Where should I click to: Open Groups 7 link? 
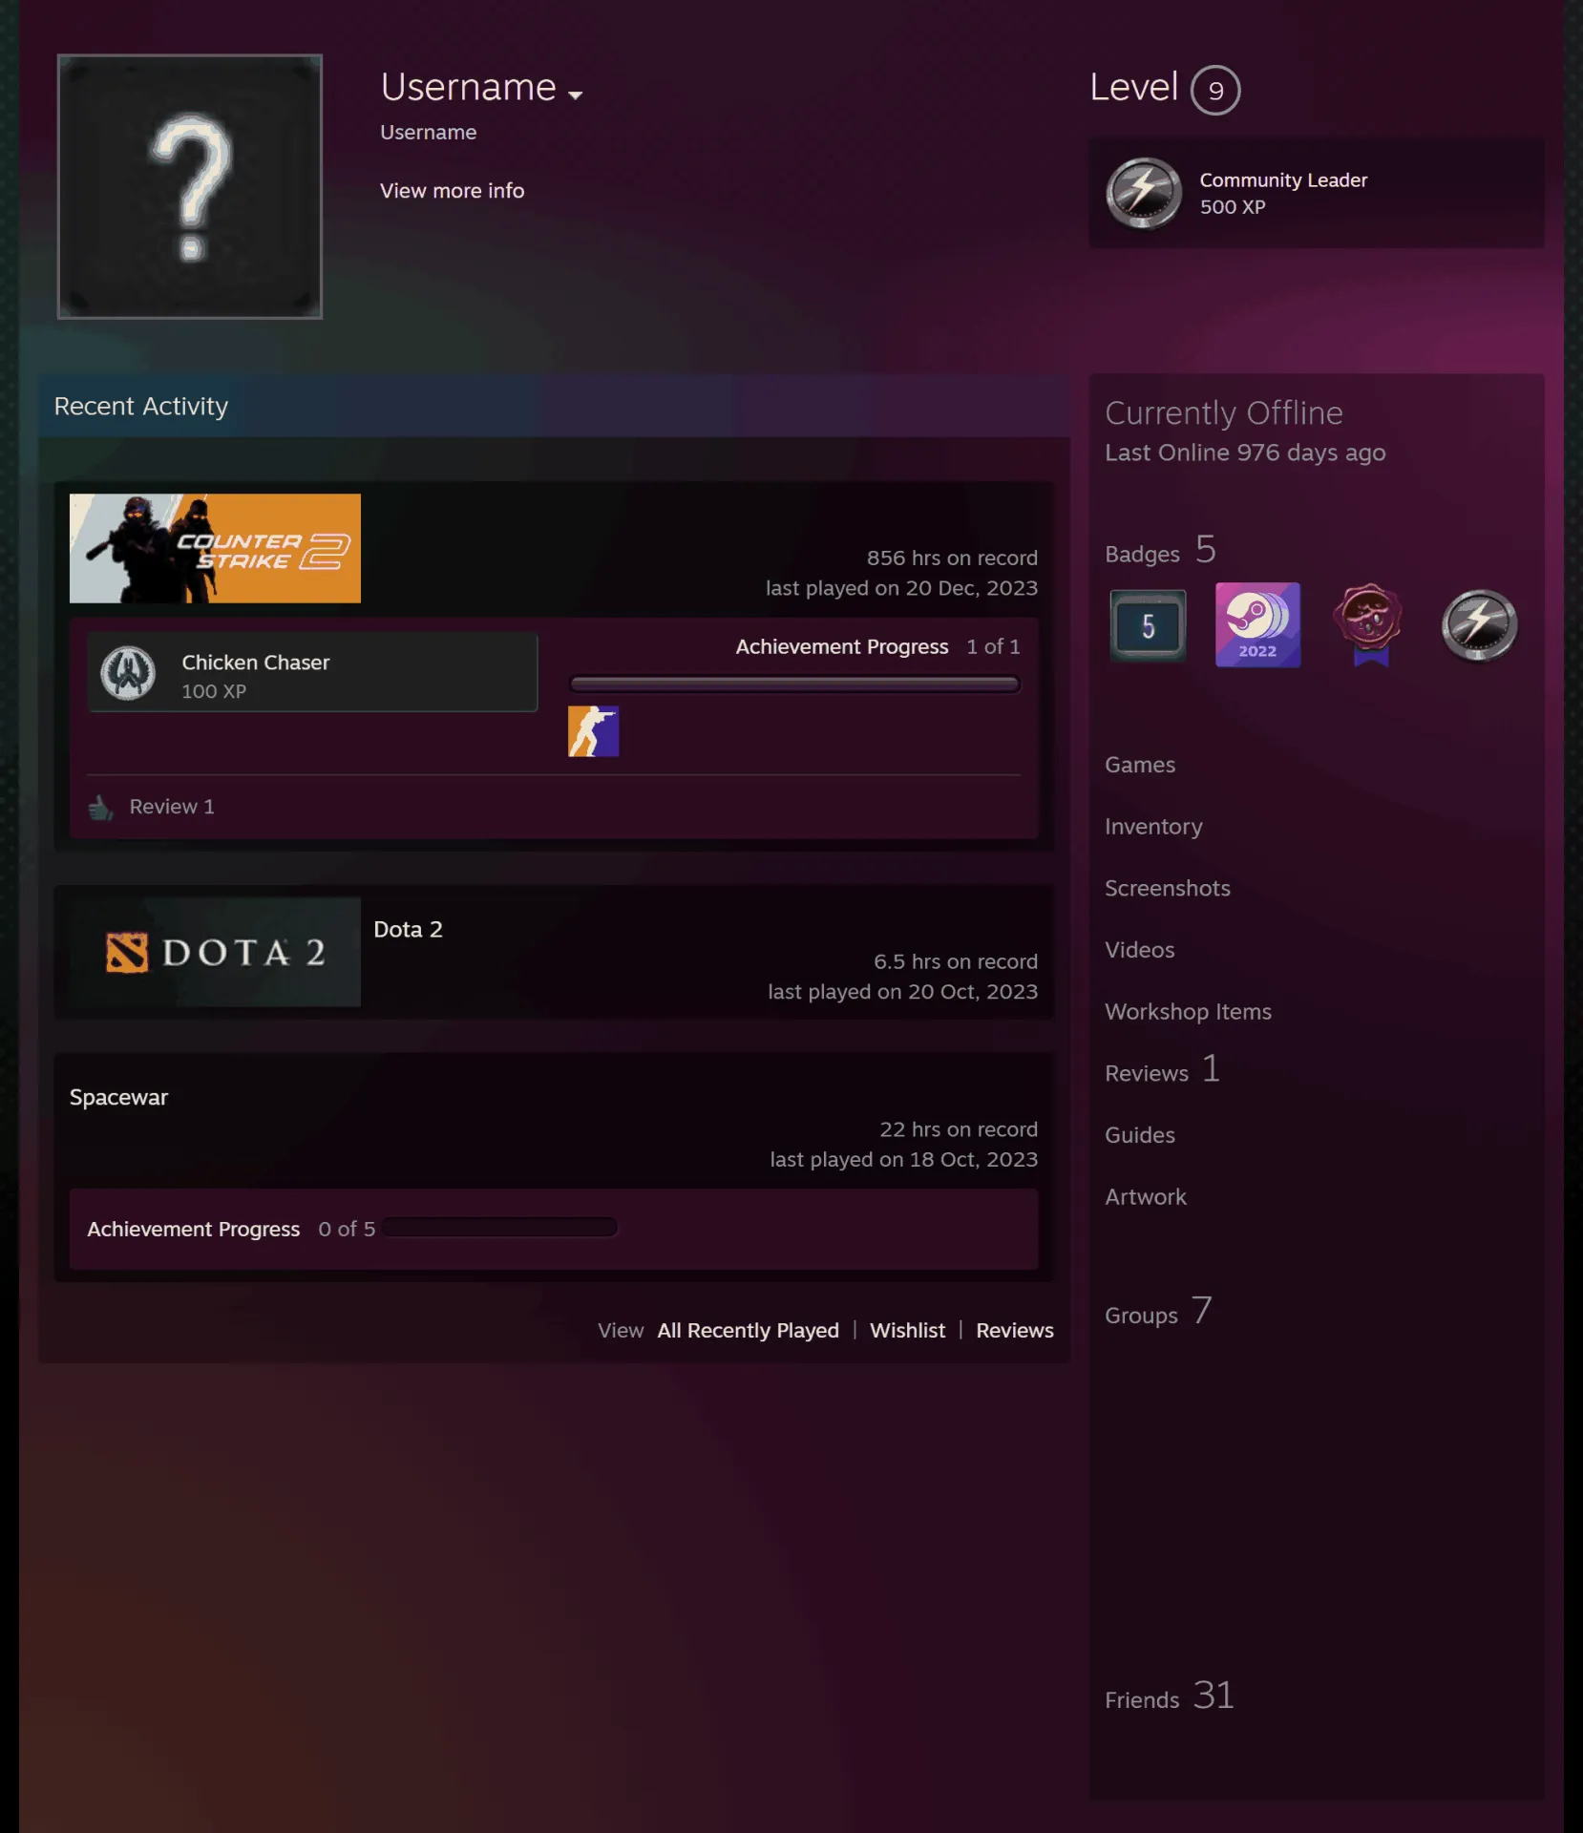1158,1312
